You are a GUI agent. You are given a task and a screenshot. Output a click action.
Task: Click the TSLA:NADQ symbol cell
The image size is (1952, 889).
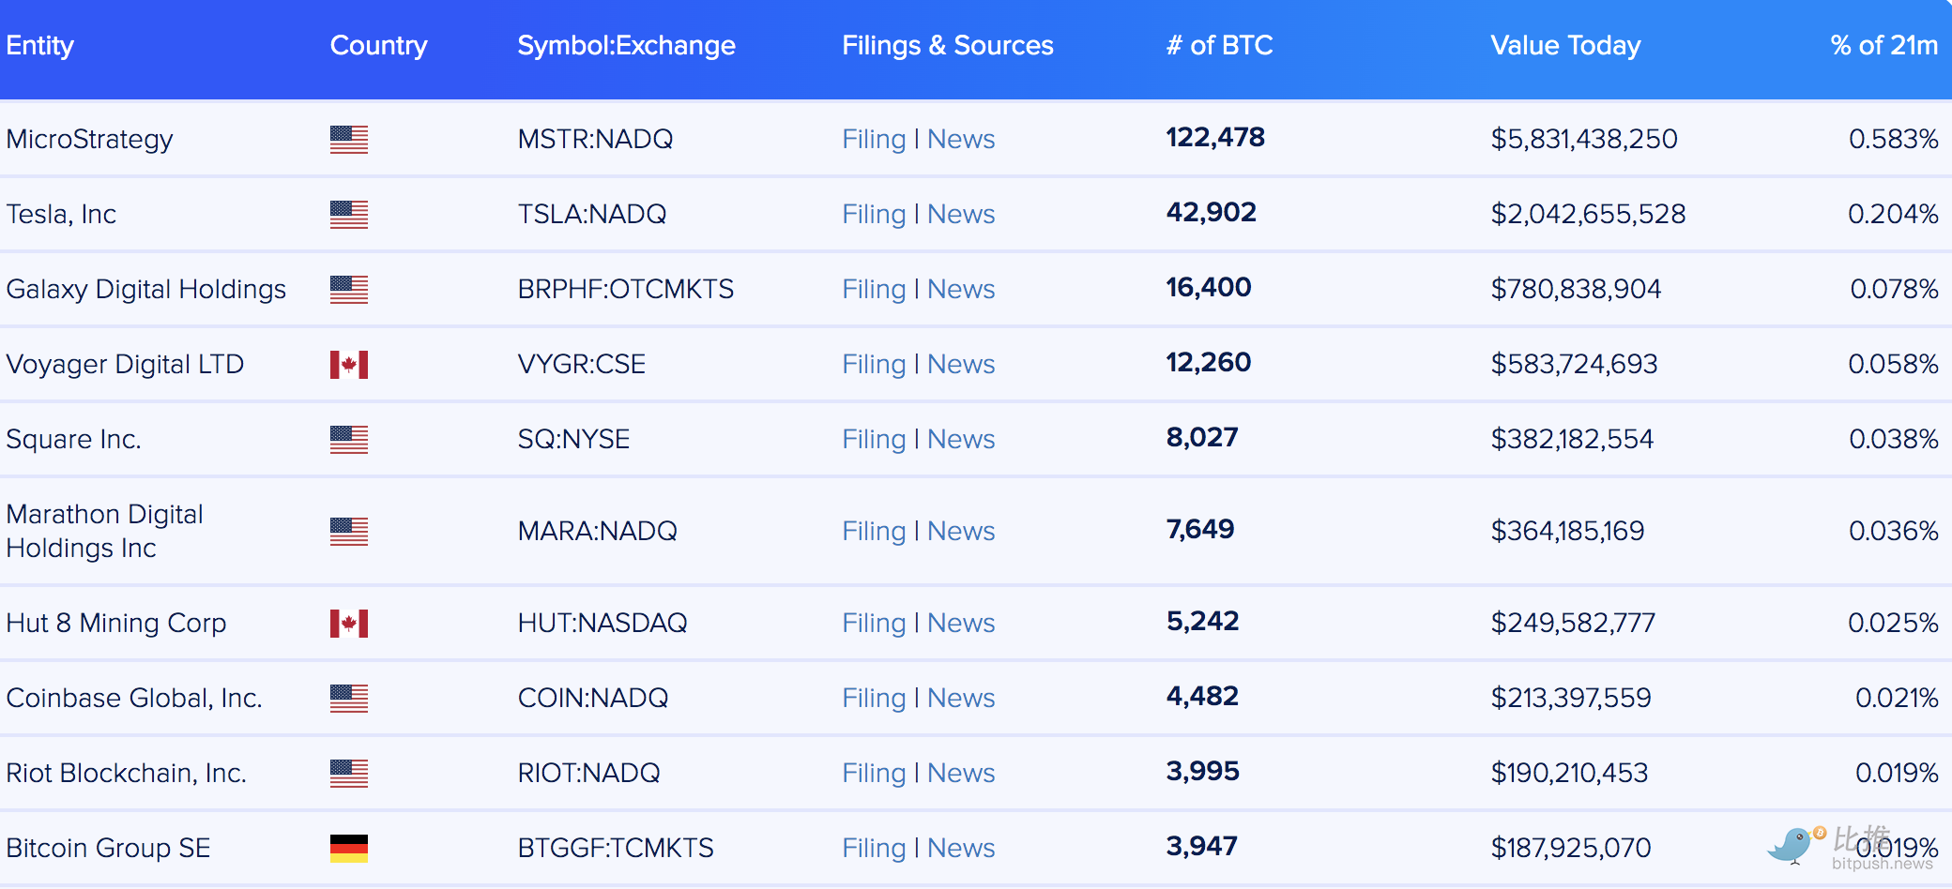[592, 214]
